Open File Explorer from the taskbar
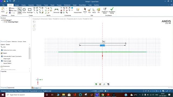Image resolution: width=173 pixels, height=97 pixels. [64, 95]
